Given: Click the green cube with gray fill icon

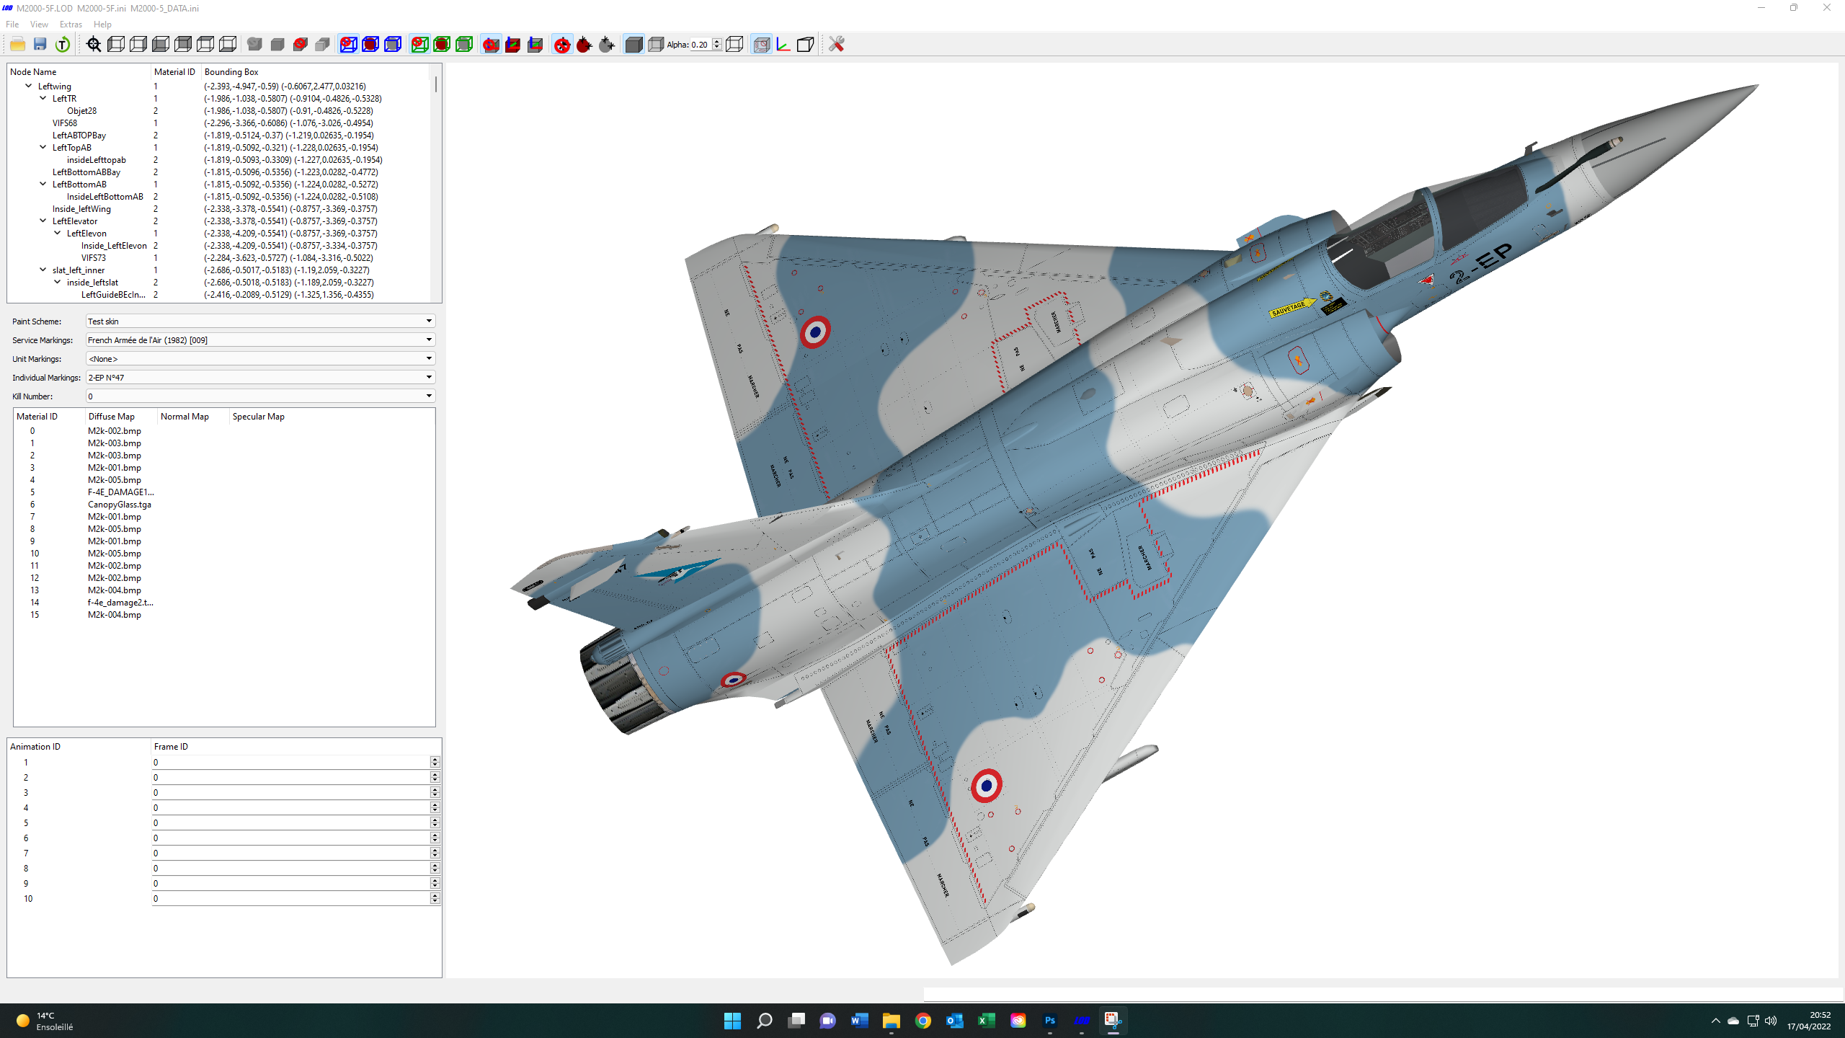Looking at the screenshot, I should pos(464,45).
